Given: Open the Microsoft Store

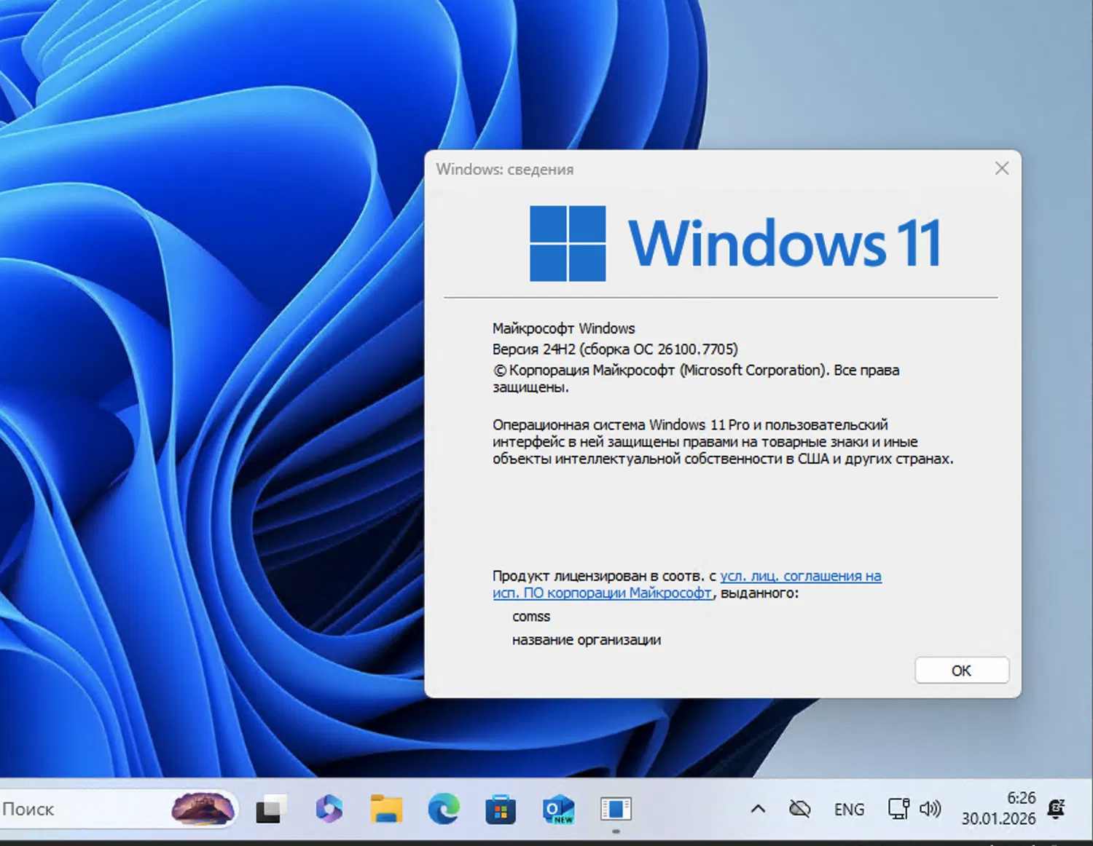Looking at the screenshot, I should coord(500,808).
